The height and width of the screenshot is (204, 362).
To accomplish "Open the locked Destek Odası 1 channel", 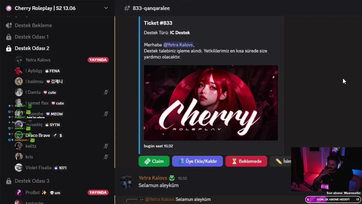I will [31, 37].
